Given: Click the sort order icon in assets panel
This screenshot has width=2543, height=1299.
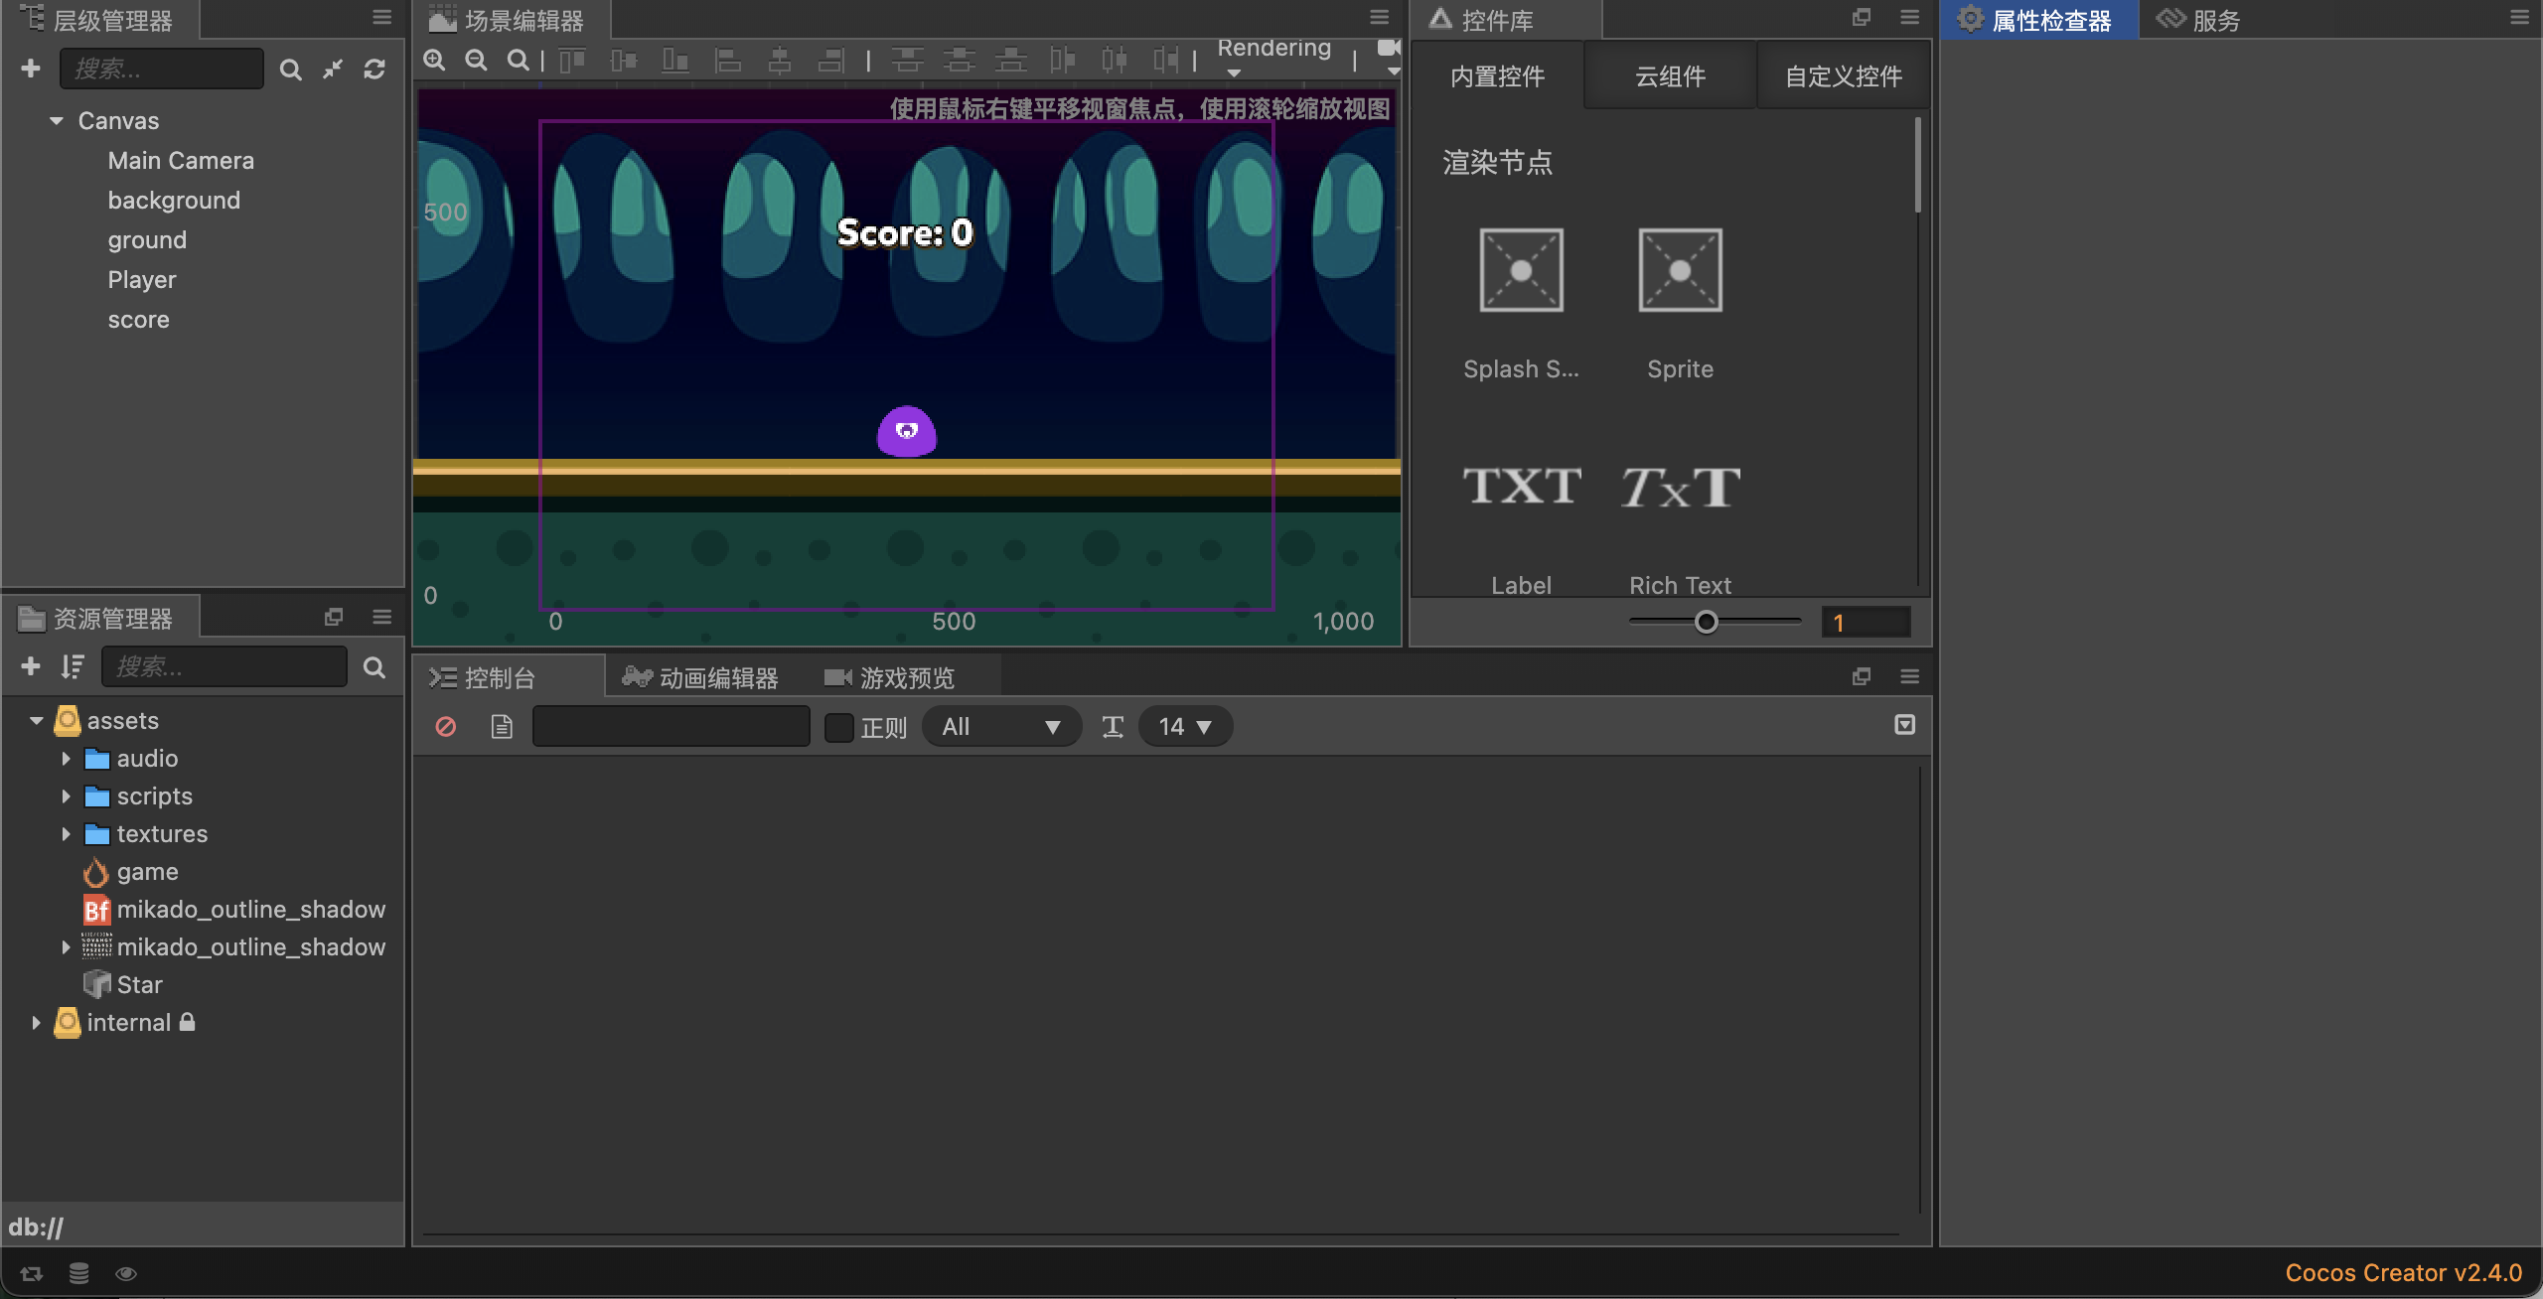Looking at the screenshot, I should 72,666.
